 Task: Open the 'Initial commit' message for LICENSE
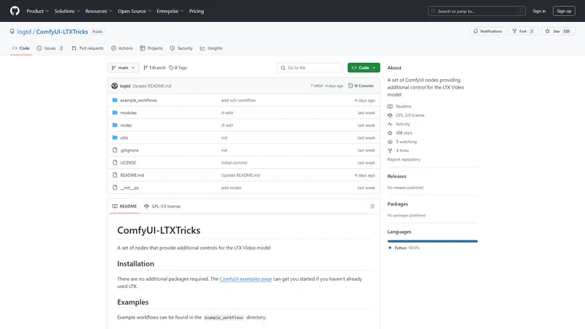pyautogui.click(x=234, y=162)
